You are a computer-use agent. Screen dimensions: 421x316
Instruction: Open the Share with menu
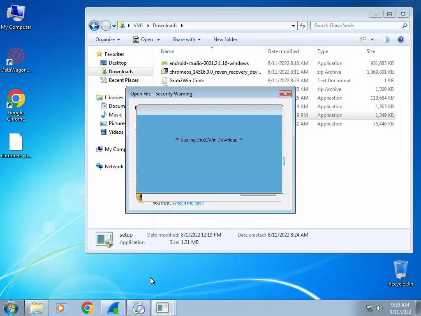187,39
